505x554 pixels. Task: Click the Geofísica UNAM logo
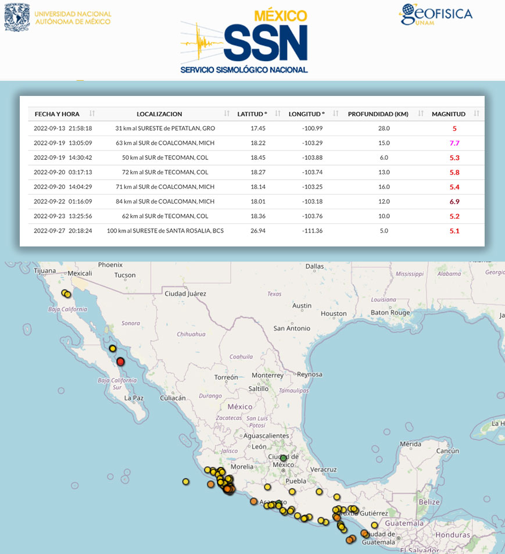(436, 15)
